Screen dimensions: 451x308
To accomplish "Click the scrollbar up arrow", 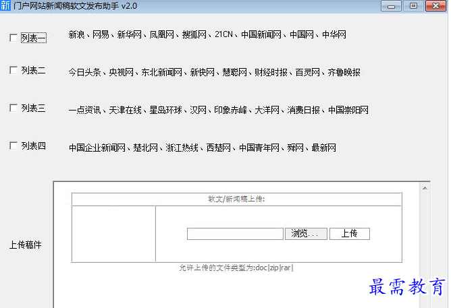I will tap(425, 188).
